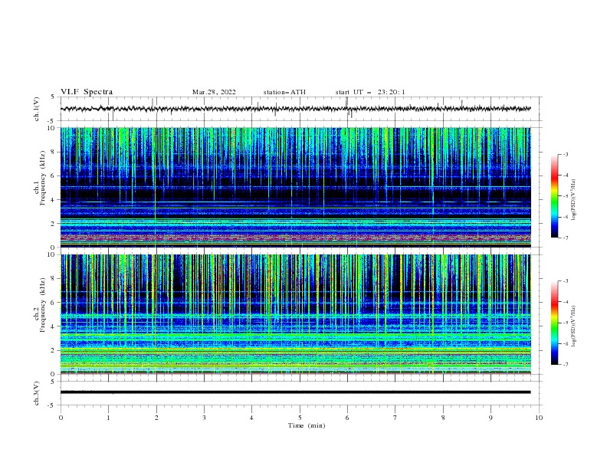
Task: Click the '-3' value on ch.1 color bar
Action: pos(565,154)
